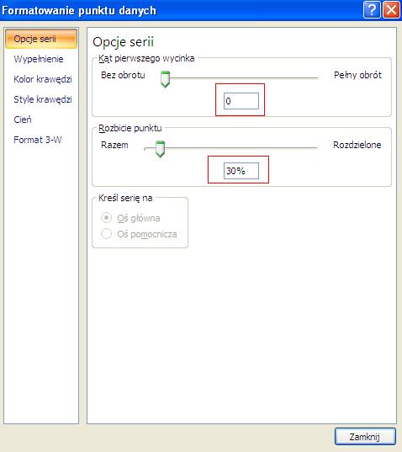This screenshot has width=402, height=452.
Task: Open help with the question mark icon
Action: [372, 10]
